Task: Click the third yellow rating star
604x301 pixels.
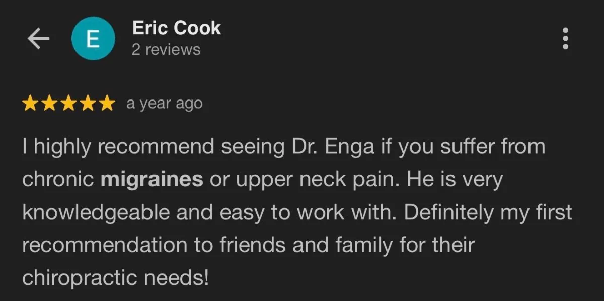Action: (68, 104)
